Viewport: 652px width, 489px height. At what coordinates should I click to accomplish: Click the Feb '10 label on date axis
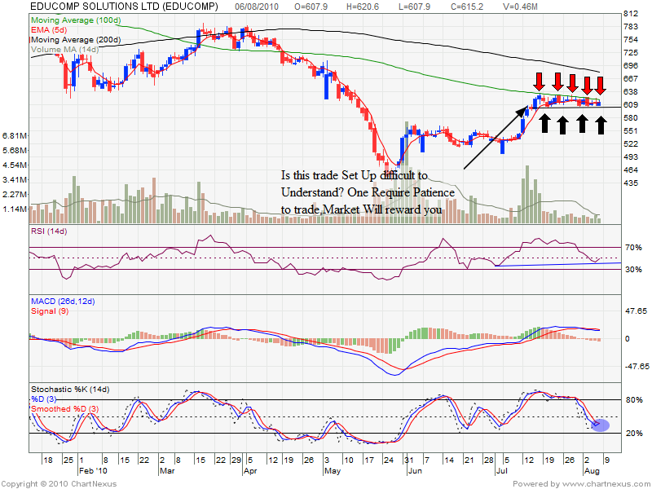pos(91,471)
